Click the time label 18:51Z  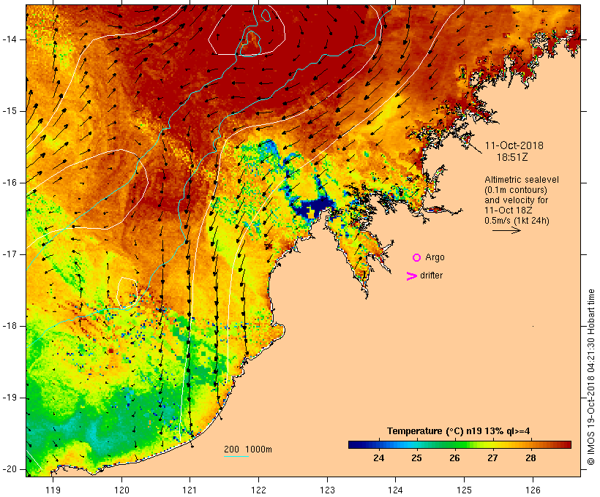(512, 157)
